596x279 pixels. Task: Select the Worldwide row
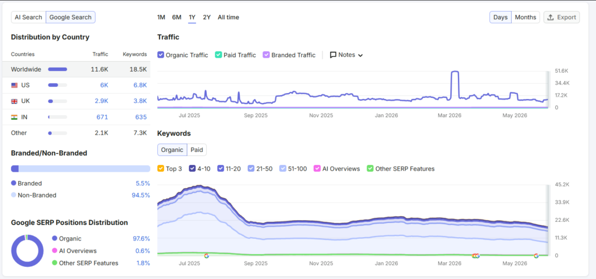(x=76, y=69)
